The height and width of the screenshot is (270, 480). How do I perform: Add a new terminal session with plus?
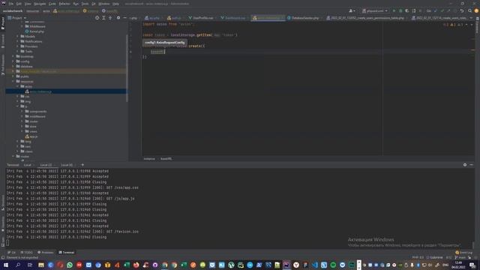click(82, 165)
